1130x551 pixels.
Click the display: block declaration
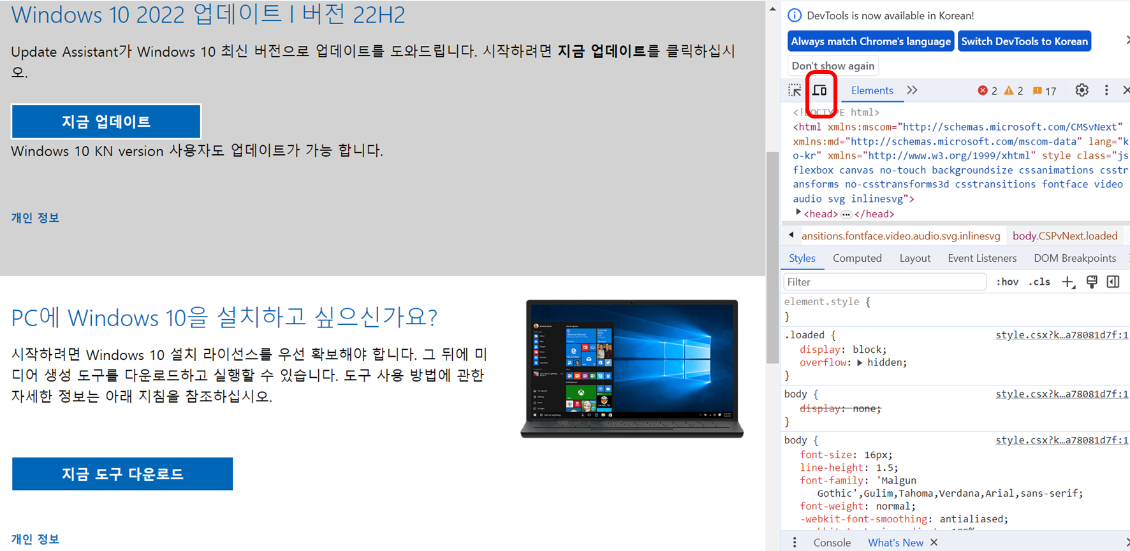point(843,349)
